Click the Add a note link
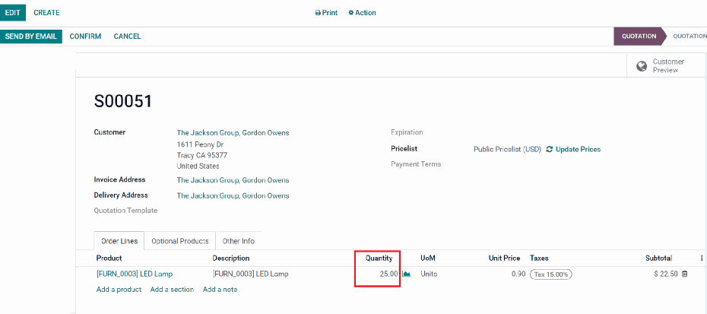Viewport: 707px width, 314px height. [220, 290]
